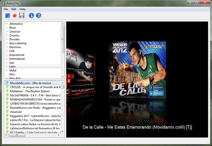This screenshot has height=146, width=212.
Task: Play station MovidaMix.com - 24hs de musica
Action: (30, 83)
